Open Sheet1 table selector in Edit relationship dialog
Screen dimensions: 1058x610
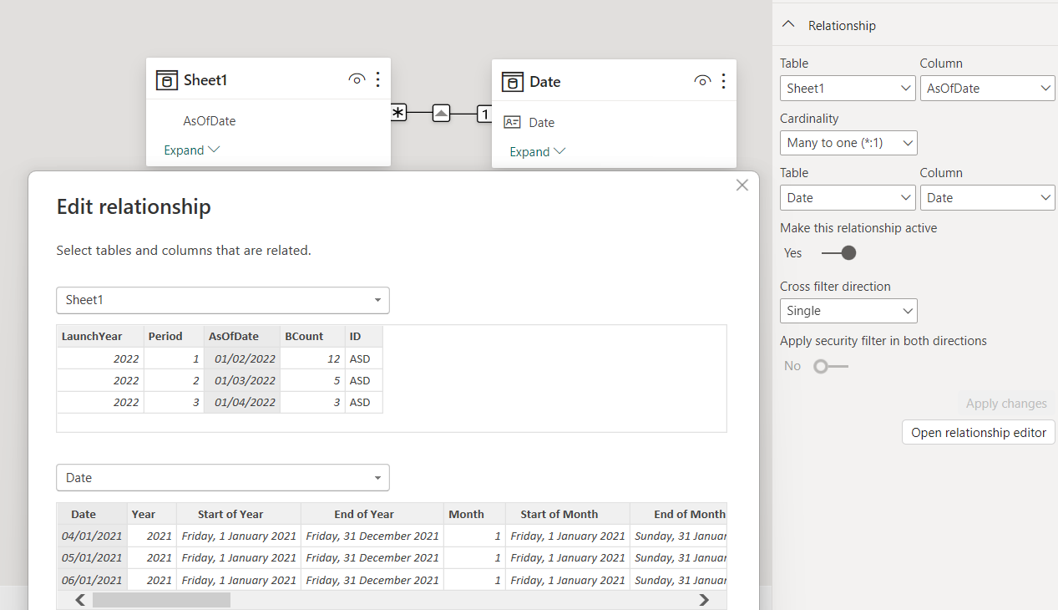[x=223, y=300]
